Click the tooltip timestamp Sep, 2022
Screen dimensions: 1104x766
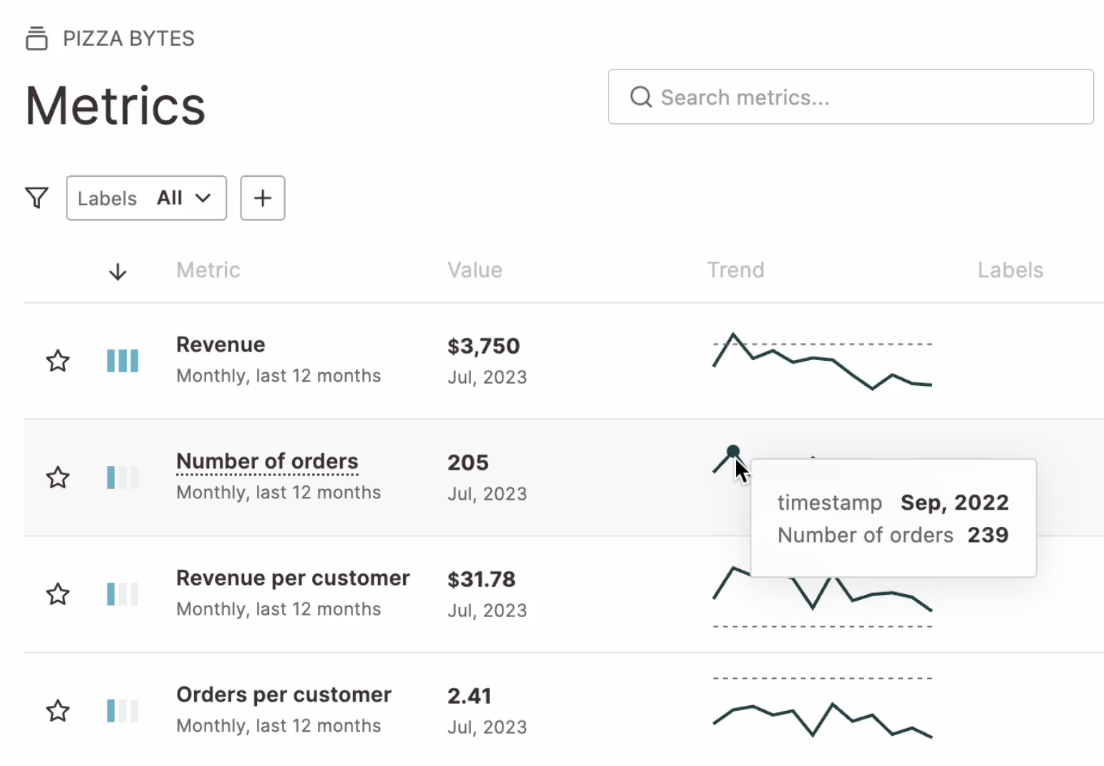pos(954,503)
